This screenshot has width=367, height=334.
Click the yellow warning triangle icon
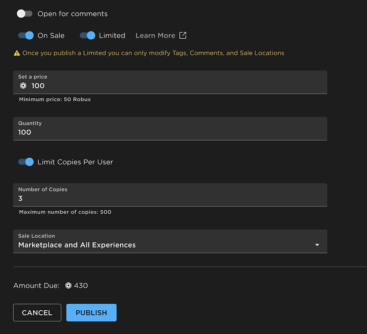coord(17,53)
